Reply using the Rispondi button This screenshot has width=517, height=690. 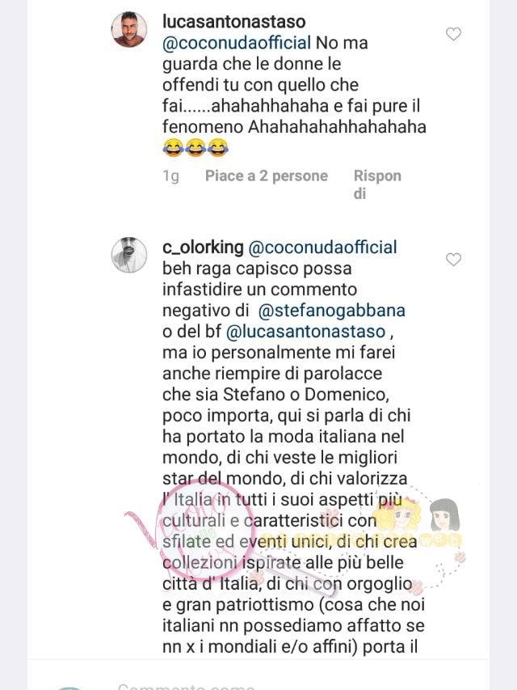coord(377,184)
